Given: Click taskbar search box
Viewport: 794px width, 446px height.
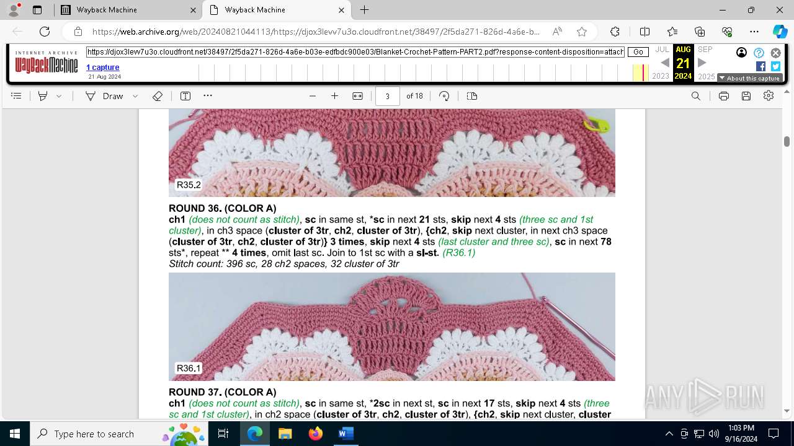Looking at the screenshot, I should pyautogui.click(x=119, y=434).
